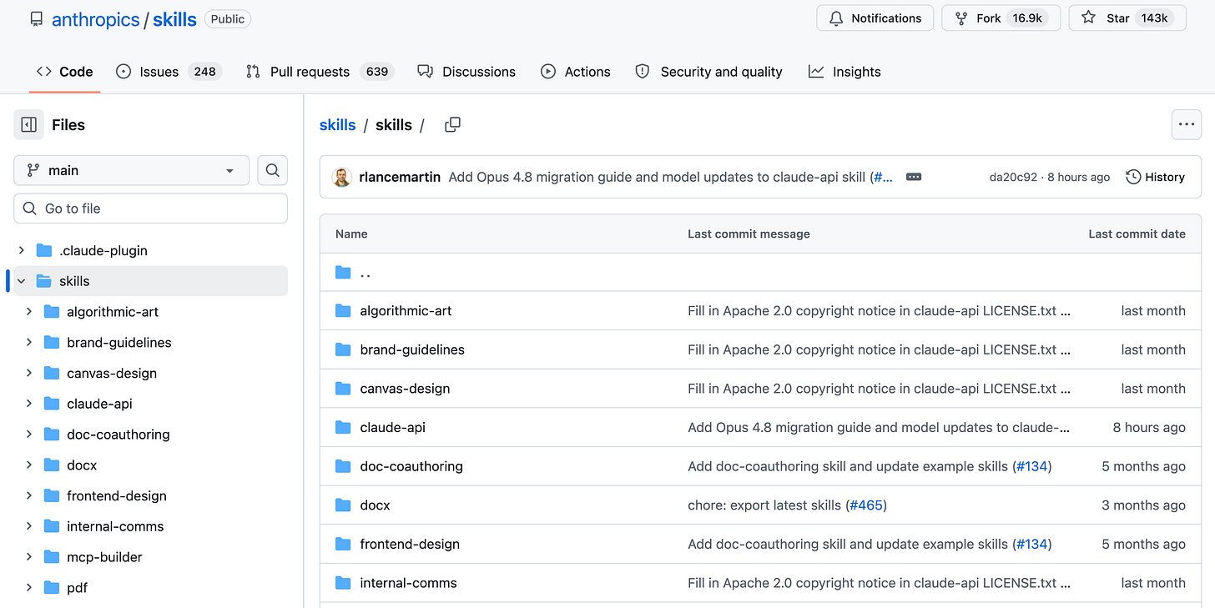Image resolution: width=1215 pixels, height=608 pixels.
Task: Click the mcp-builder folder icon in sidebar
Action: tap(52, 557)
